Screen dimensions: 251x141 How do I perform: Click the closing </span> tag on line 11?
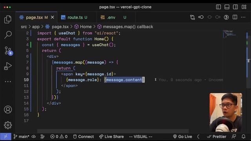pyautogui.click(x=69, y=86)
